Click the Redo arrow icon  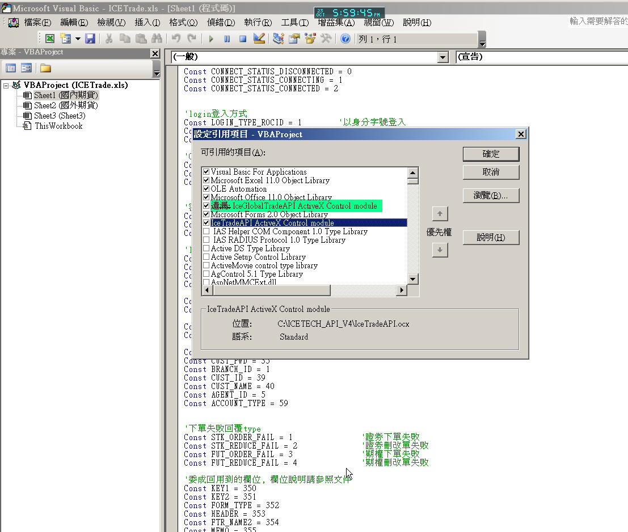pos(192,39)
